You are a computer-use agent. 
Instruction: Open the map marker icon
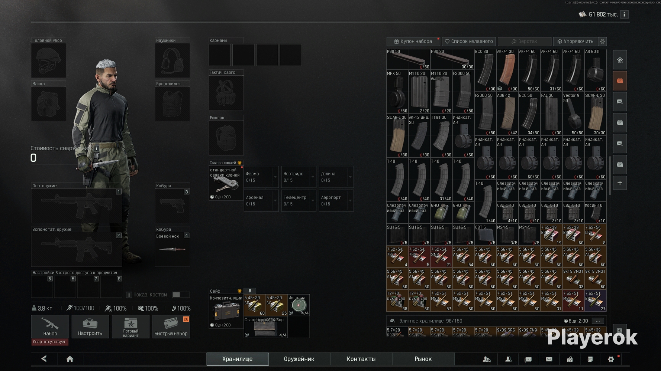click(x=570, y=359)
